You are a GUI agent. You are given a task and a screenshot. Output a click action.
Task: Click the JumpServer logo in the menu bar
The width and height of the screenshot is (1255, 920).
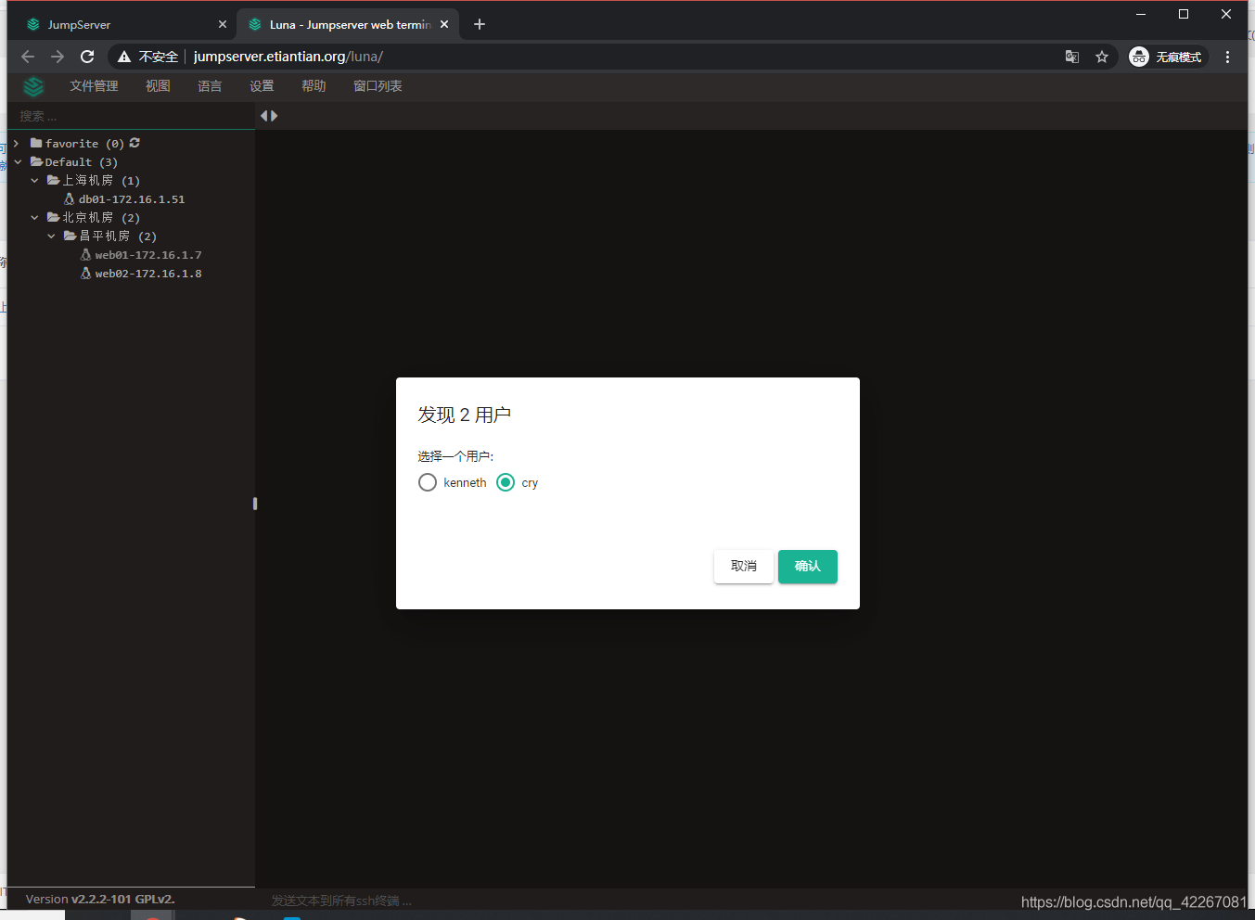(34, 86)
